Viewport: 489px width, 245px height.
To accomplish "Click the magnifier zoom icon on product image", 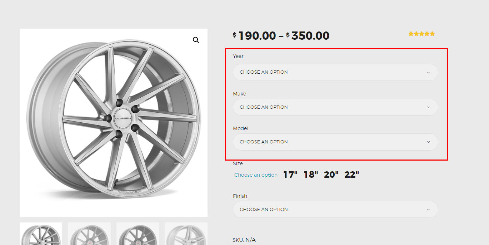I will (x=196, y=40).
